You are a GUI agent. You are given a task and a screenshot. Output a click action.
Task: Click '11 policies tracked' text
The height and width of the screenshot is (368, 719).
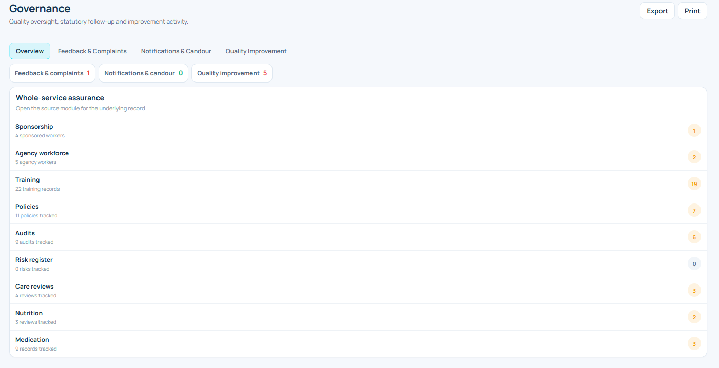tap(36, 216)
